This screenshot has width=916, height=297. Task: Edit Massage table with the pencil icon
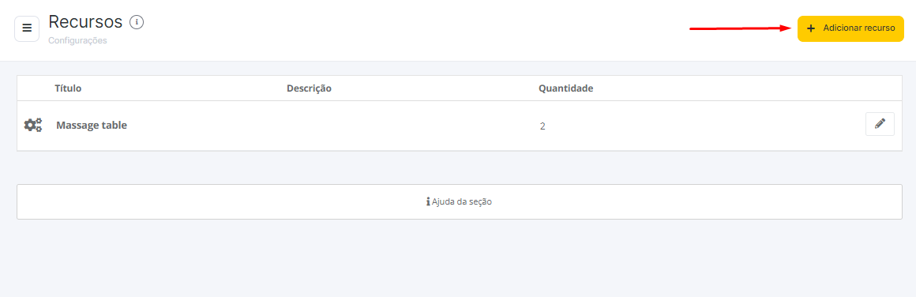pyautogui.click(x=879, y=124)
